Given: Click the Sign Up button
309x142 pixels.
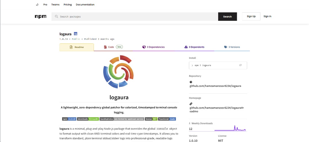Looking at the screenshot, I should pyautogui.click(x=251, y=16).
